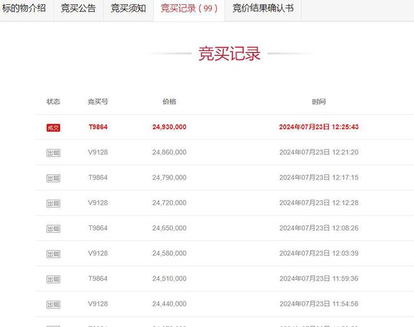The width and height of the screenshot is (414, 327).
Task: Click the timestamp 2024年07月23日 12:03:39
Action: click(319, 254)
